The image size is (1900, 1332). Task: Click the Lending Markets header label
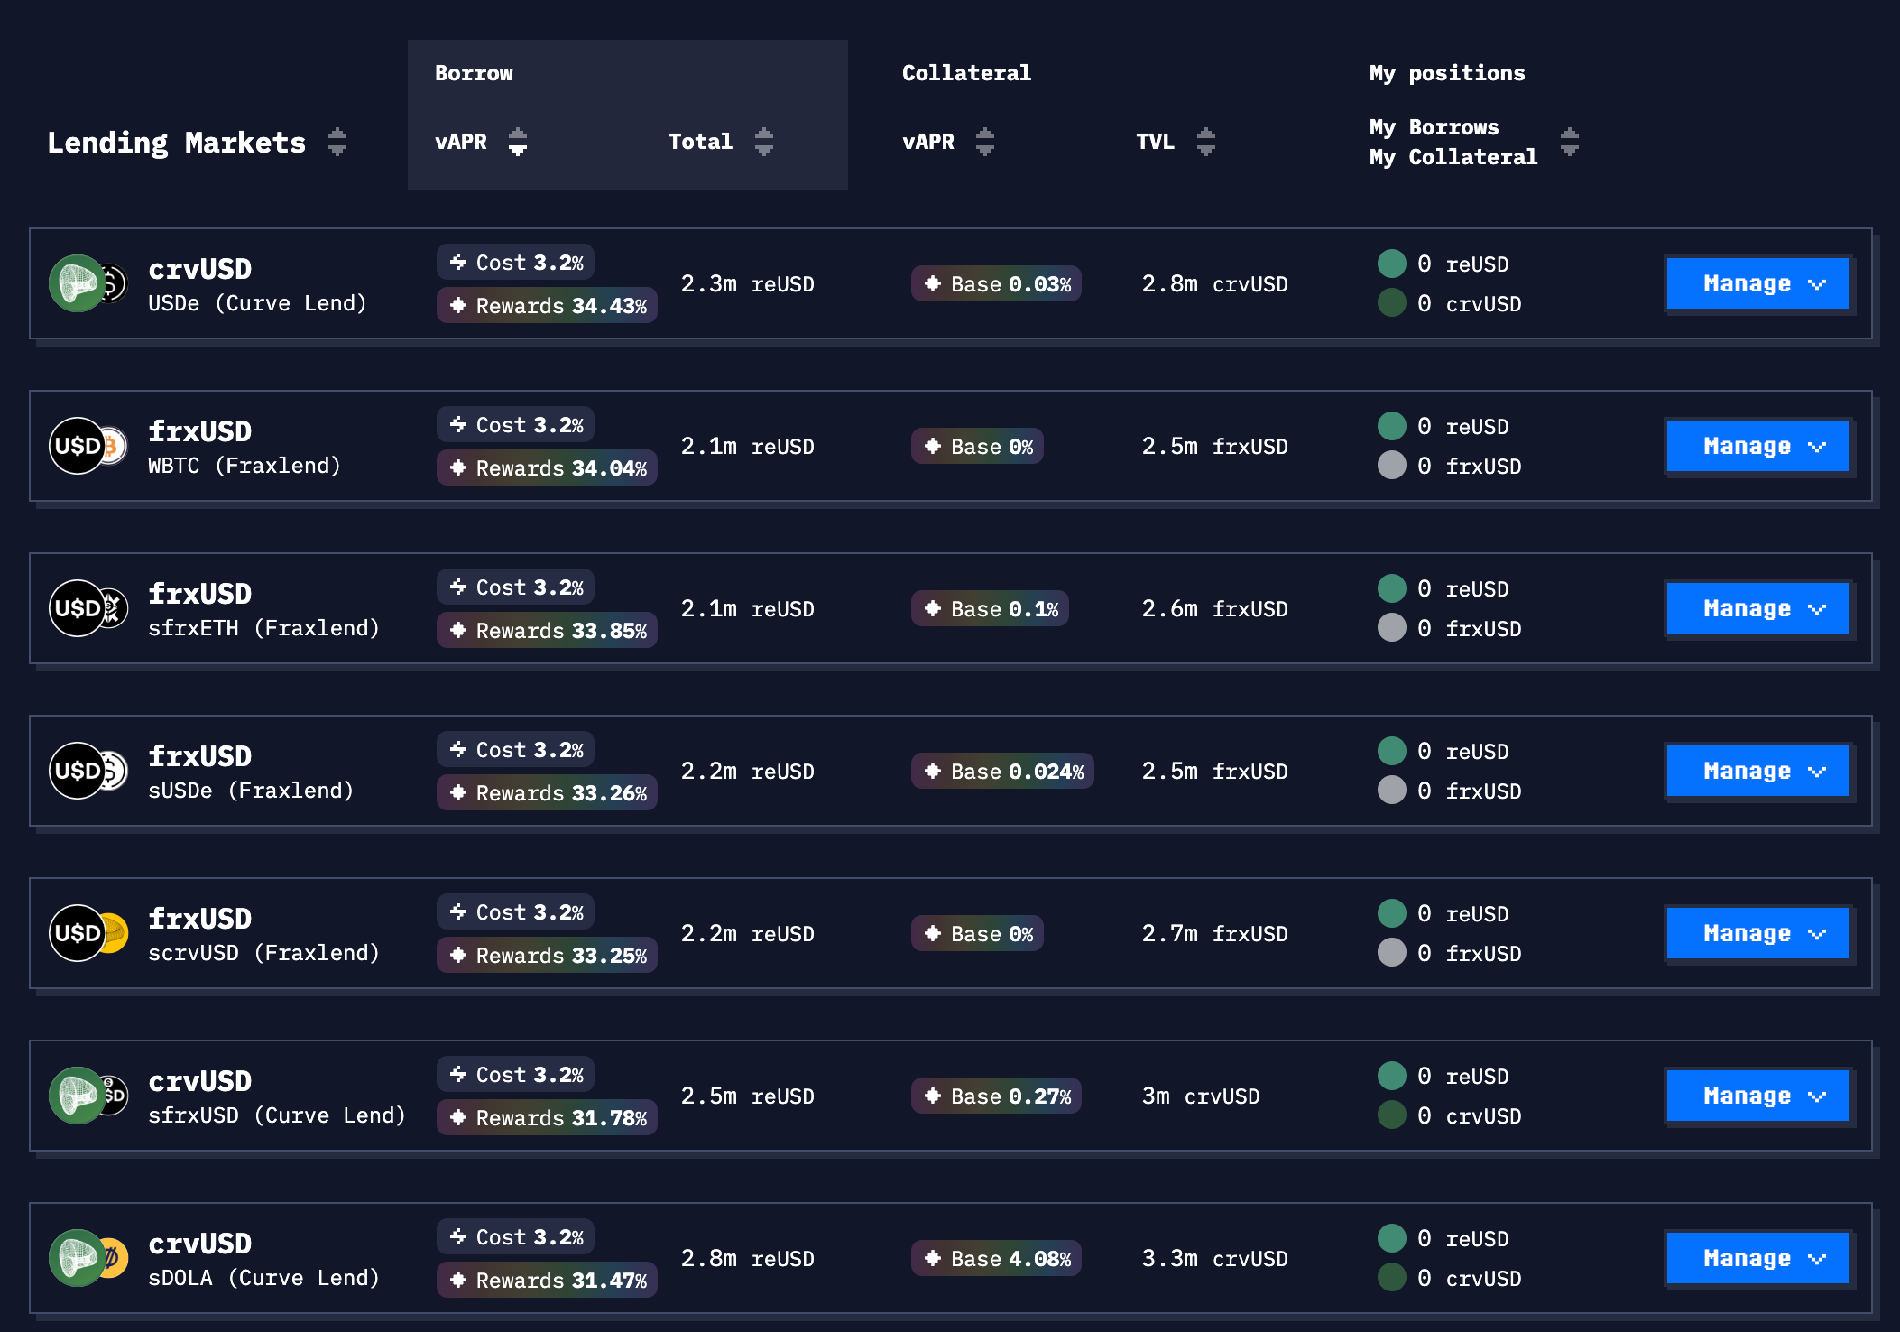(x=177, y=143)
